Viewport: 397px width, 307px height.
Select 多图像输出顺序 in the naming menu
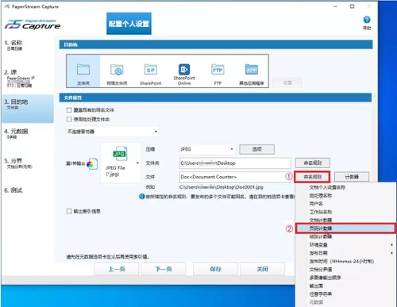[325, 278]
